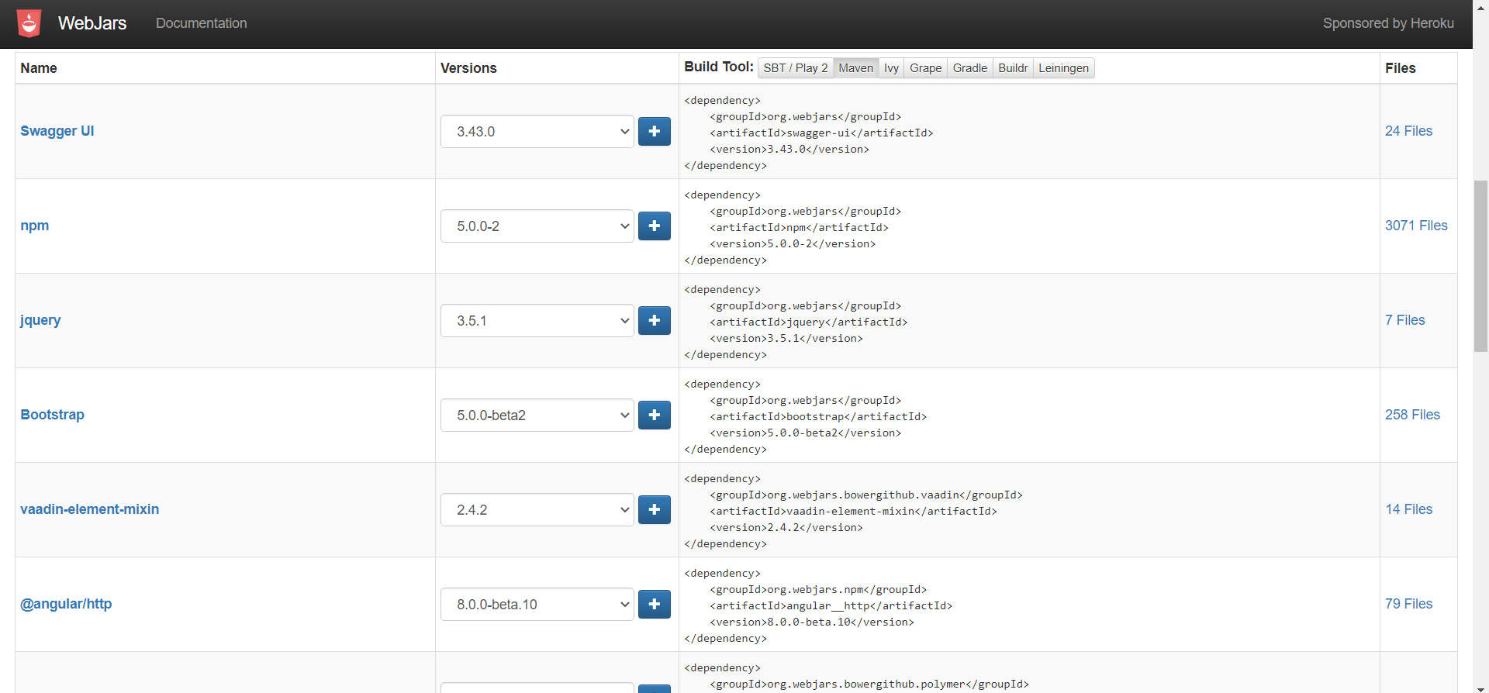Click angular__http artifactId code line
The height and width of the screenshot is (693, 1489).
pyautogui.click(x=831, y=605)
